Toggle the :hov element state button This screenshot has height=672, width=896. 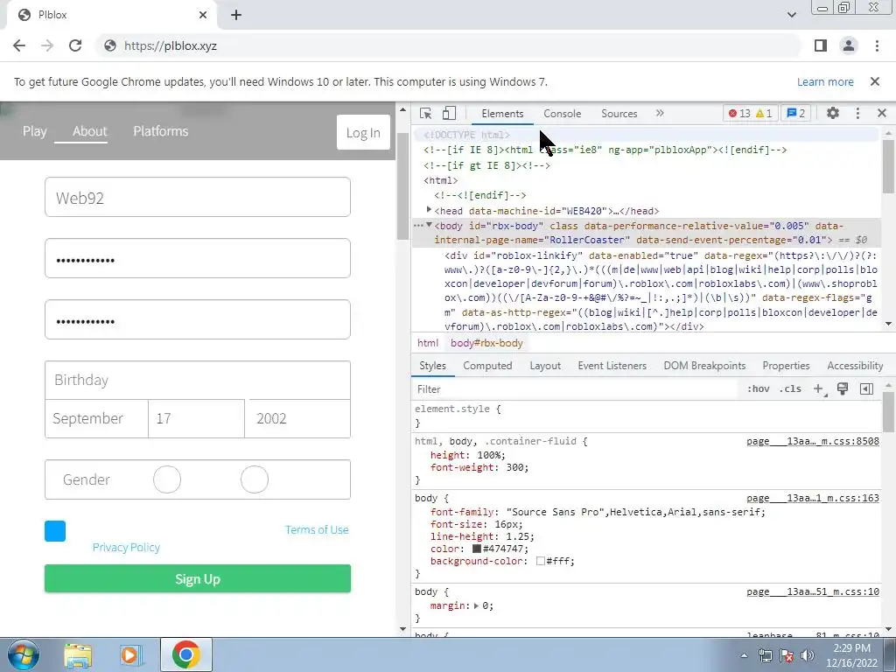(758, 389)
